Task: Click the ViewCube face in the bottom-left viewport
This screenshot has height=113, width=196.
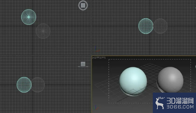Action: pyautogui.click(x=83, y=64)
